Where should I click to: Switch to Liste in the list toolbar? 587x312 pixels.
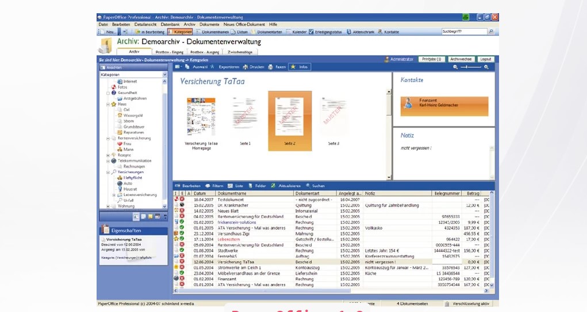pyautogui.click(x=236, y=186)
